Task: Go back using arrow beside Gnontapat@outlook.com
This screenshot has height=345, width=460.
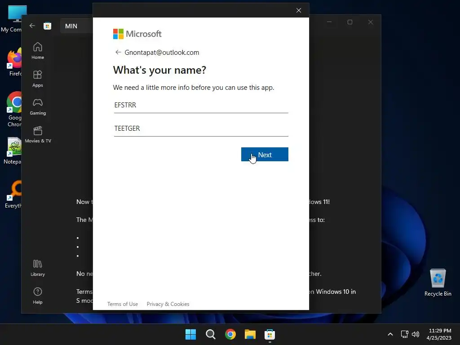Action: (118, 52)
